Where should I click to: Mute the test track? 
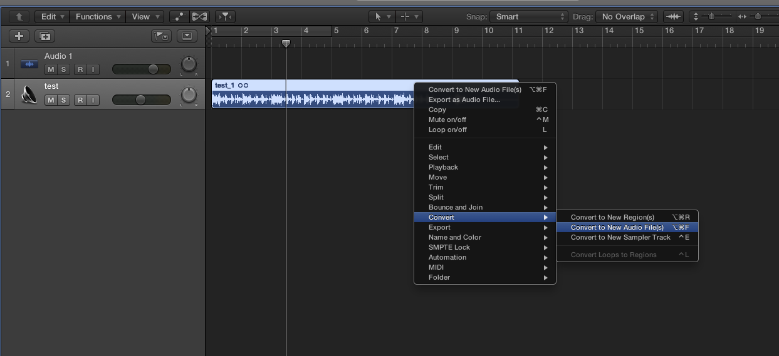[x=50, y=100]
